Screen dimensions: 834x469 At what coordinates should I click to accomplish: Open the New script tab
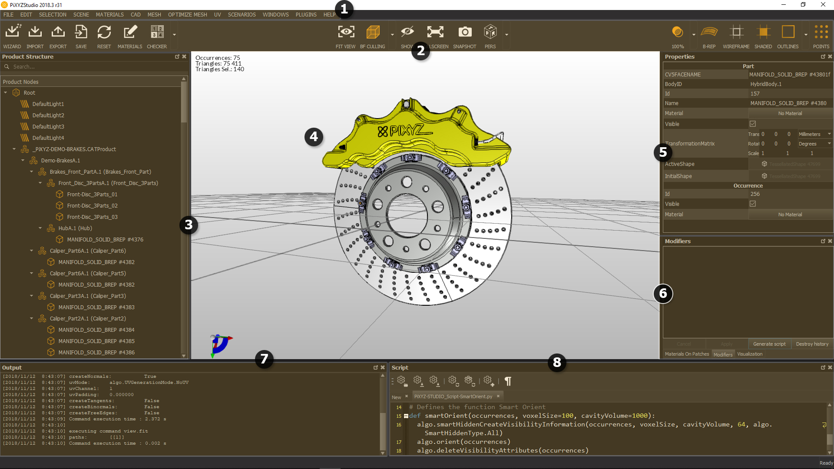click(x=396, y=397)
